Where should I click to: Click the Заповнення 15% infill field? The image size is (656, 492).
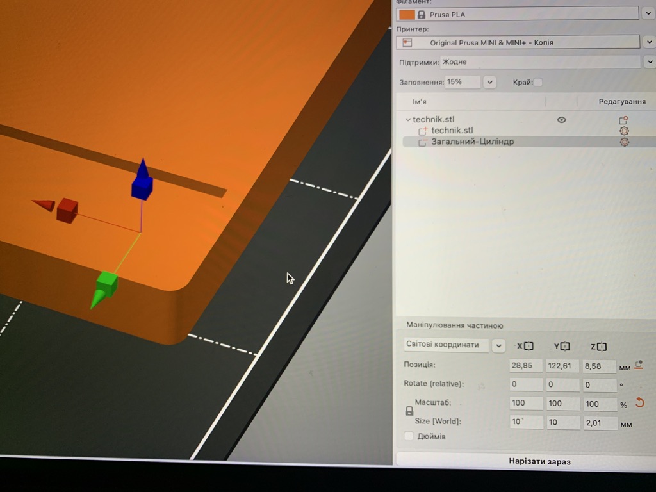point(463,82)
